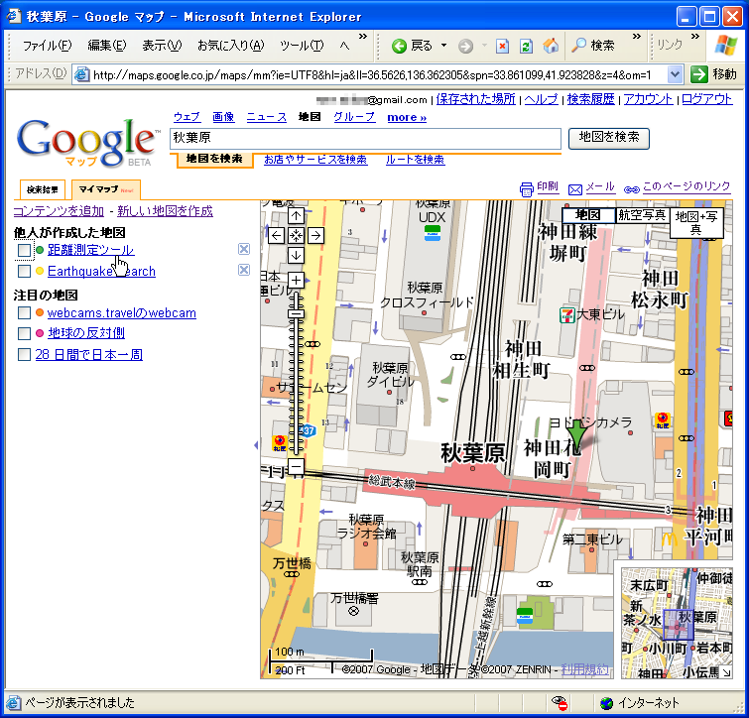Screen dimensions: 749x718
Task: Pan the map down with arrow
Action: pyautogui.click(x=296, y=256)
